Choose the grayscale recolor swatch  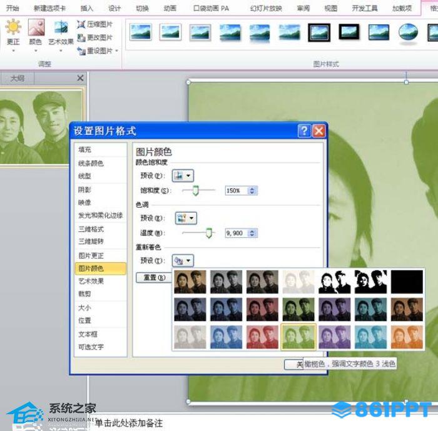coord(226,282)
